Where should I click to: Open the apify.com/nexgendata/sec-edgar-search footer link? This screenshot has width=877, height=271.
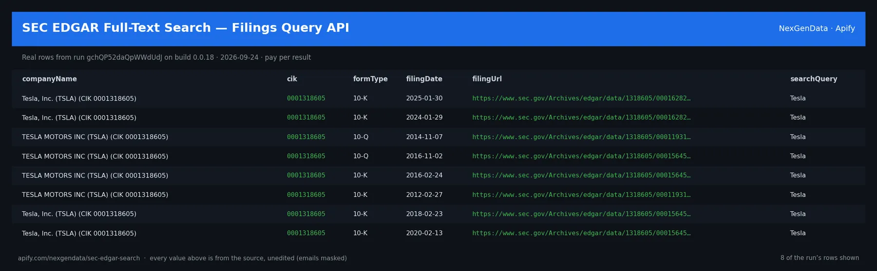79,258
